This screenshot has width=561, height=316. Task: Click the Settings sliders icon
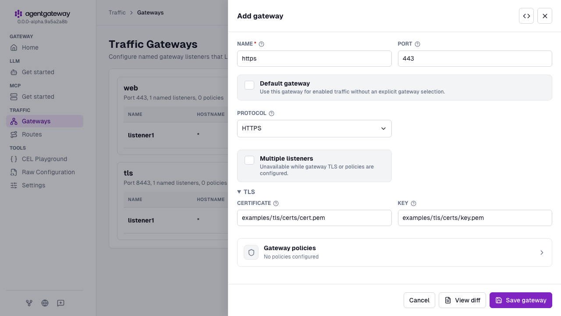14,185
